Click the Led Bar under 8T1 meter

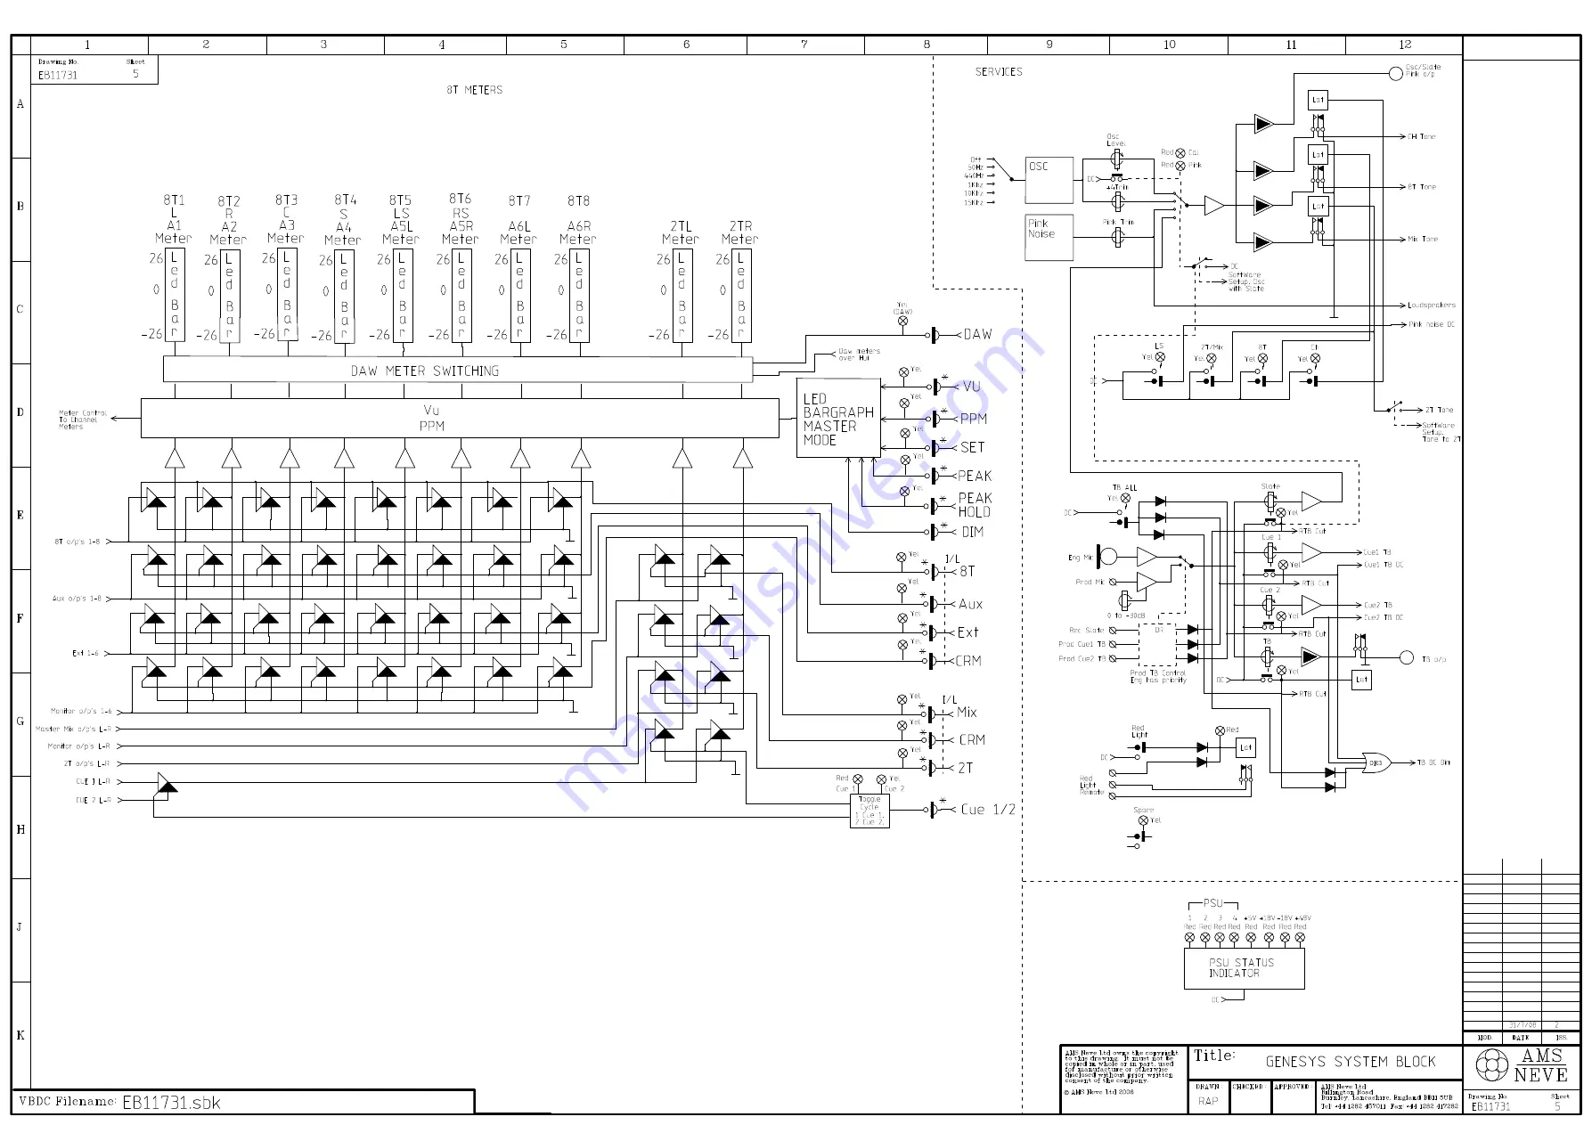175,296
